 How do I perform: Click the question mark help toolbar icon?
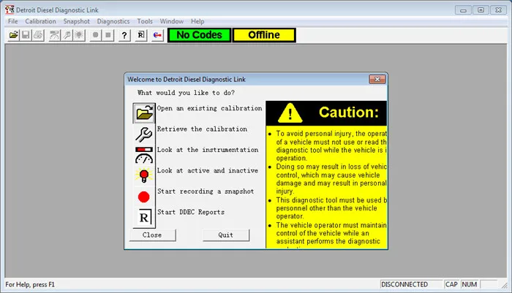tap(124, 35)
